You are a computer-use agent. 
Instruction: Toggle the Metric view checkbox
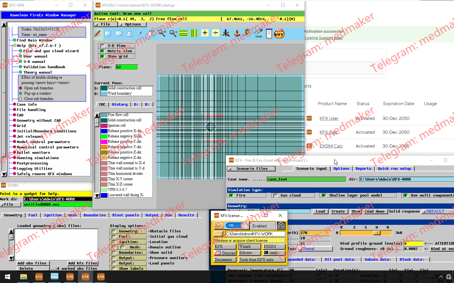[102, 51]
